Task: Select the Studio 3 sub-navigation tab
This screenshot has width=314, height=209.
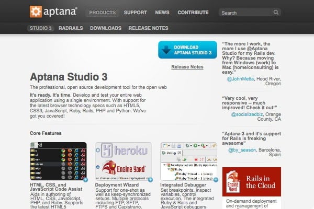Action: pos(41,28)
